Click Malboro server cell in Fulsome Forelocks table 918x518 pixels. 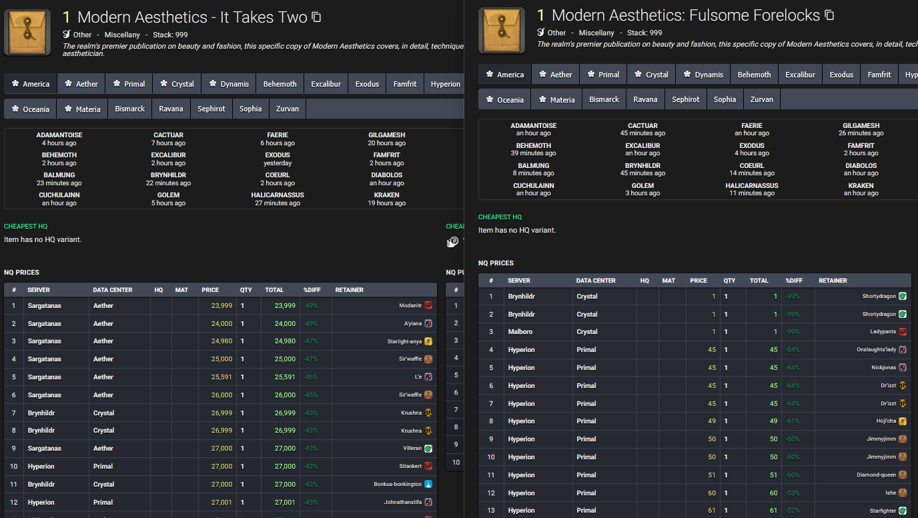click(538, 331)
